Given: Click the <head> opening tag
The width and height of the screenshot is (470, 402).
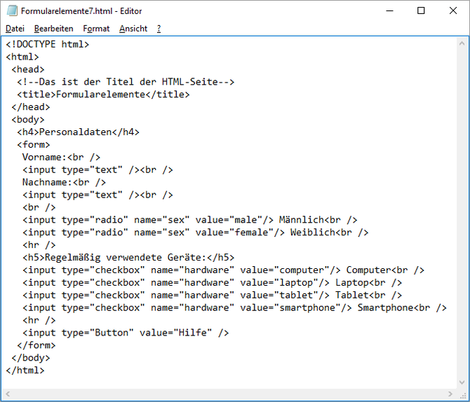Looking at the screenshot, I should [x=28, y=69].
